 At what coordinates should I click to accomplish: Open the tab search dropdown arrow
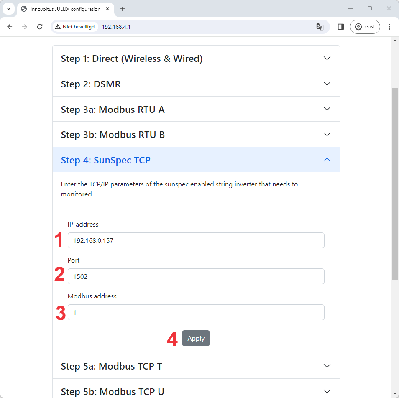(x=9, y=9)
